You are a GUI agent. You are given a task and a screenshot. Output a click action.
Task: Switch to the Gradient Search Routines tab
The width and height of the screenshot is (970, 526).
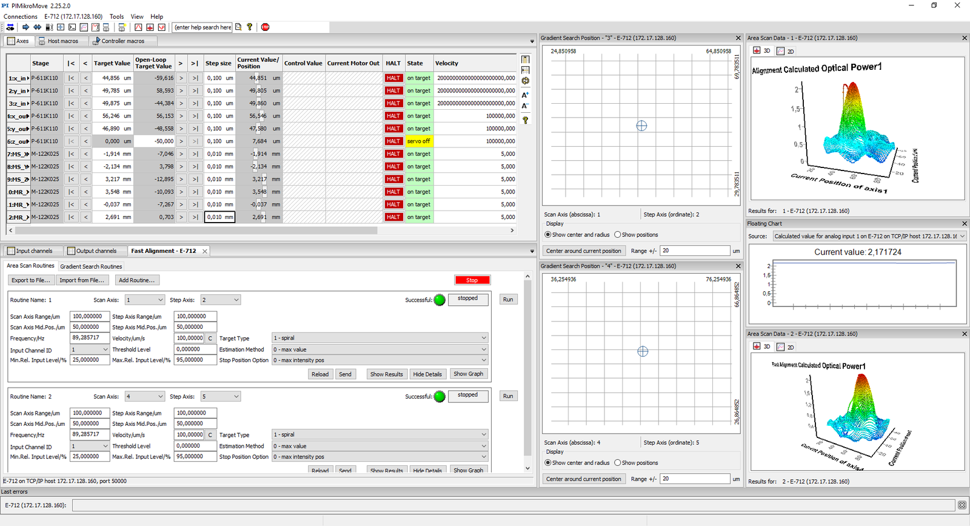coord(91,266)
